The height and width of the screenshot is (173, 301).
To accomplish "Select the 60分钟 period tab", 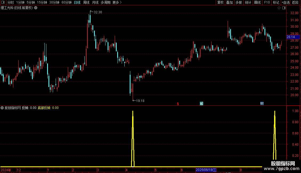I will (66, 2).
